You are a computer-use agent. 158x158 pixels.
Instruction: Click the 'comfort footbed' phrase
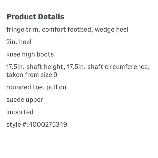pos(67,29)
